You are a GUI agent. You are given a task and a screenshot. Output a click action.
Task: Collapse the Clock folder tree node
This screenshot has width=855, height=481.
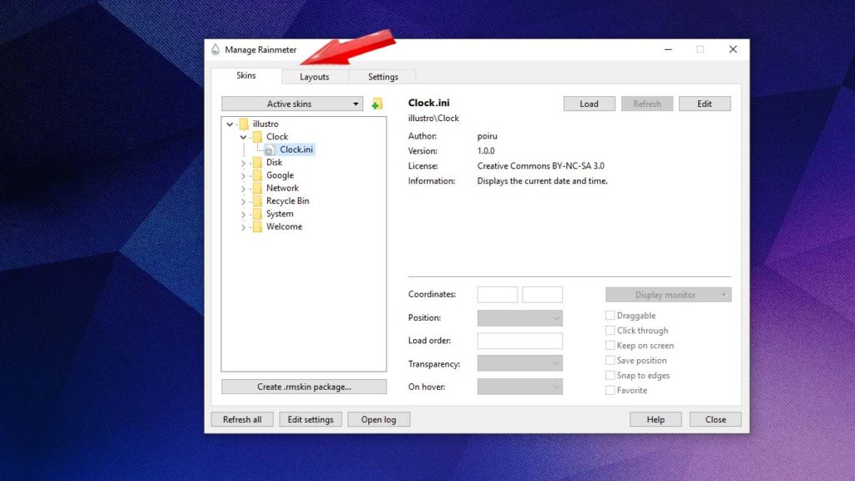(x=243, y=137)
